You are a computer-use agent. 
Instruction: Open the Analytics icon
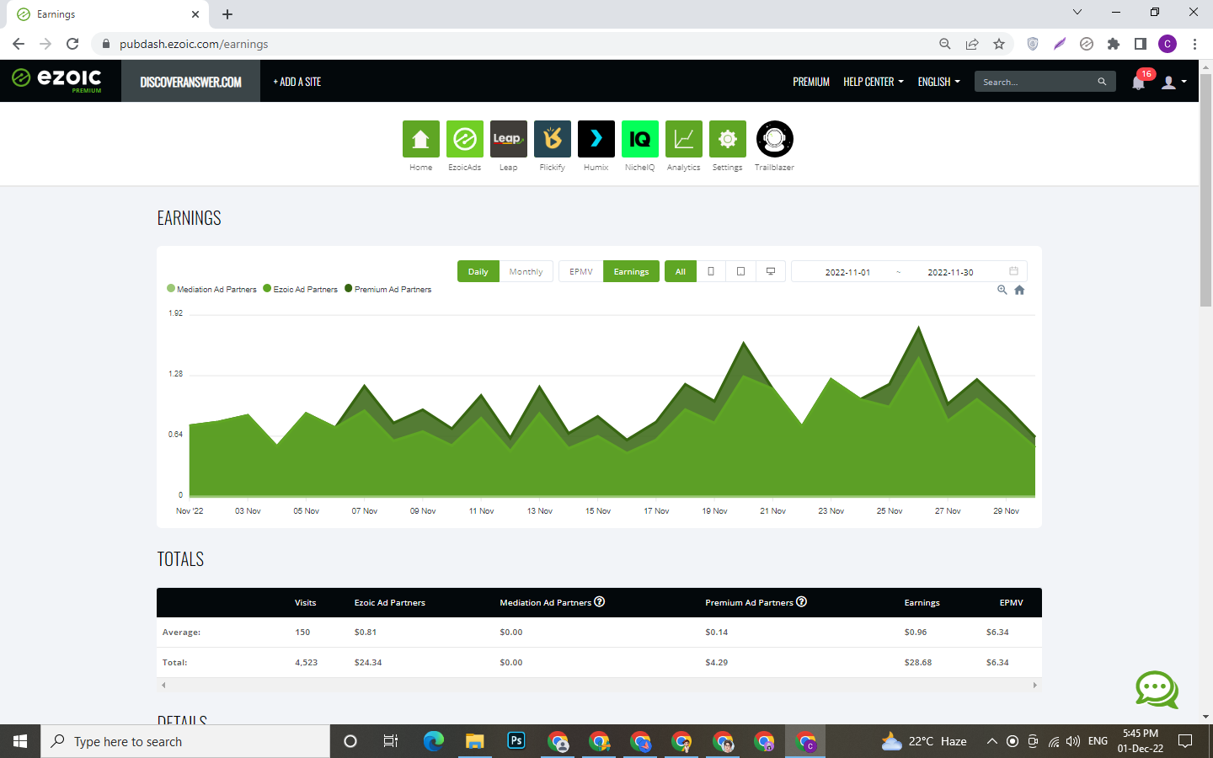pos(683,139)
